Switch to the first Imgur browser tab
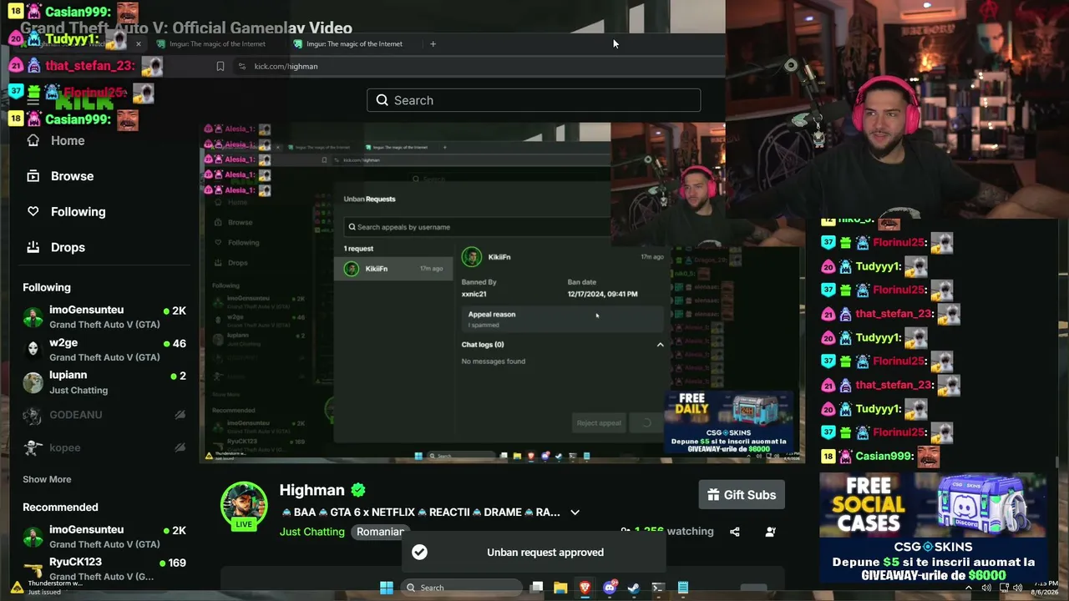 click(x=217, y=43)
